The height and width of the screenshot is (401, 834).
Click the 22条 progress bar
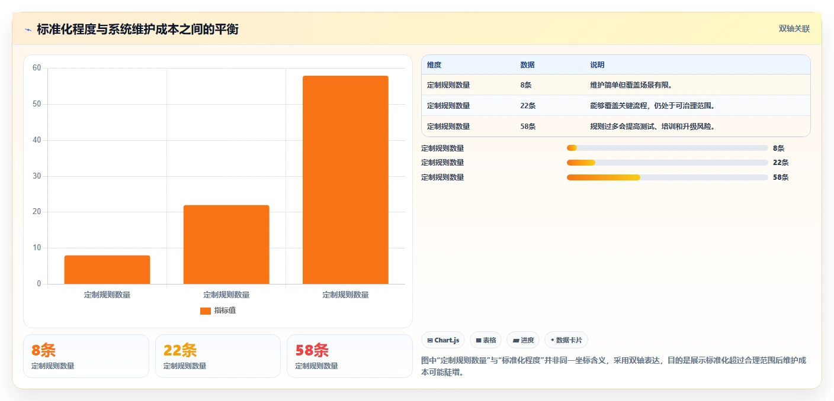[668, 162]
